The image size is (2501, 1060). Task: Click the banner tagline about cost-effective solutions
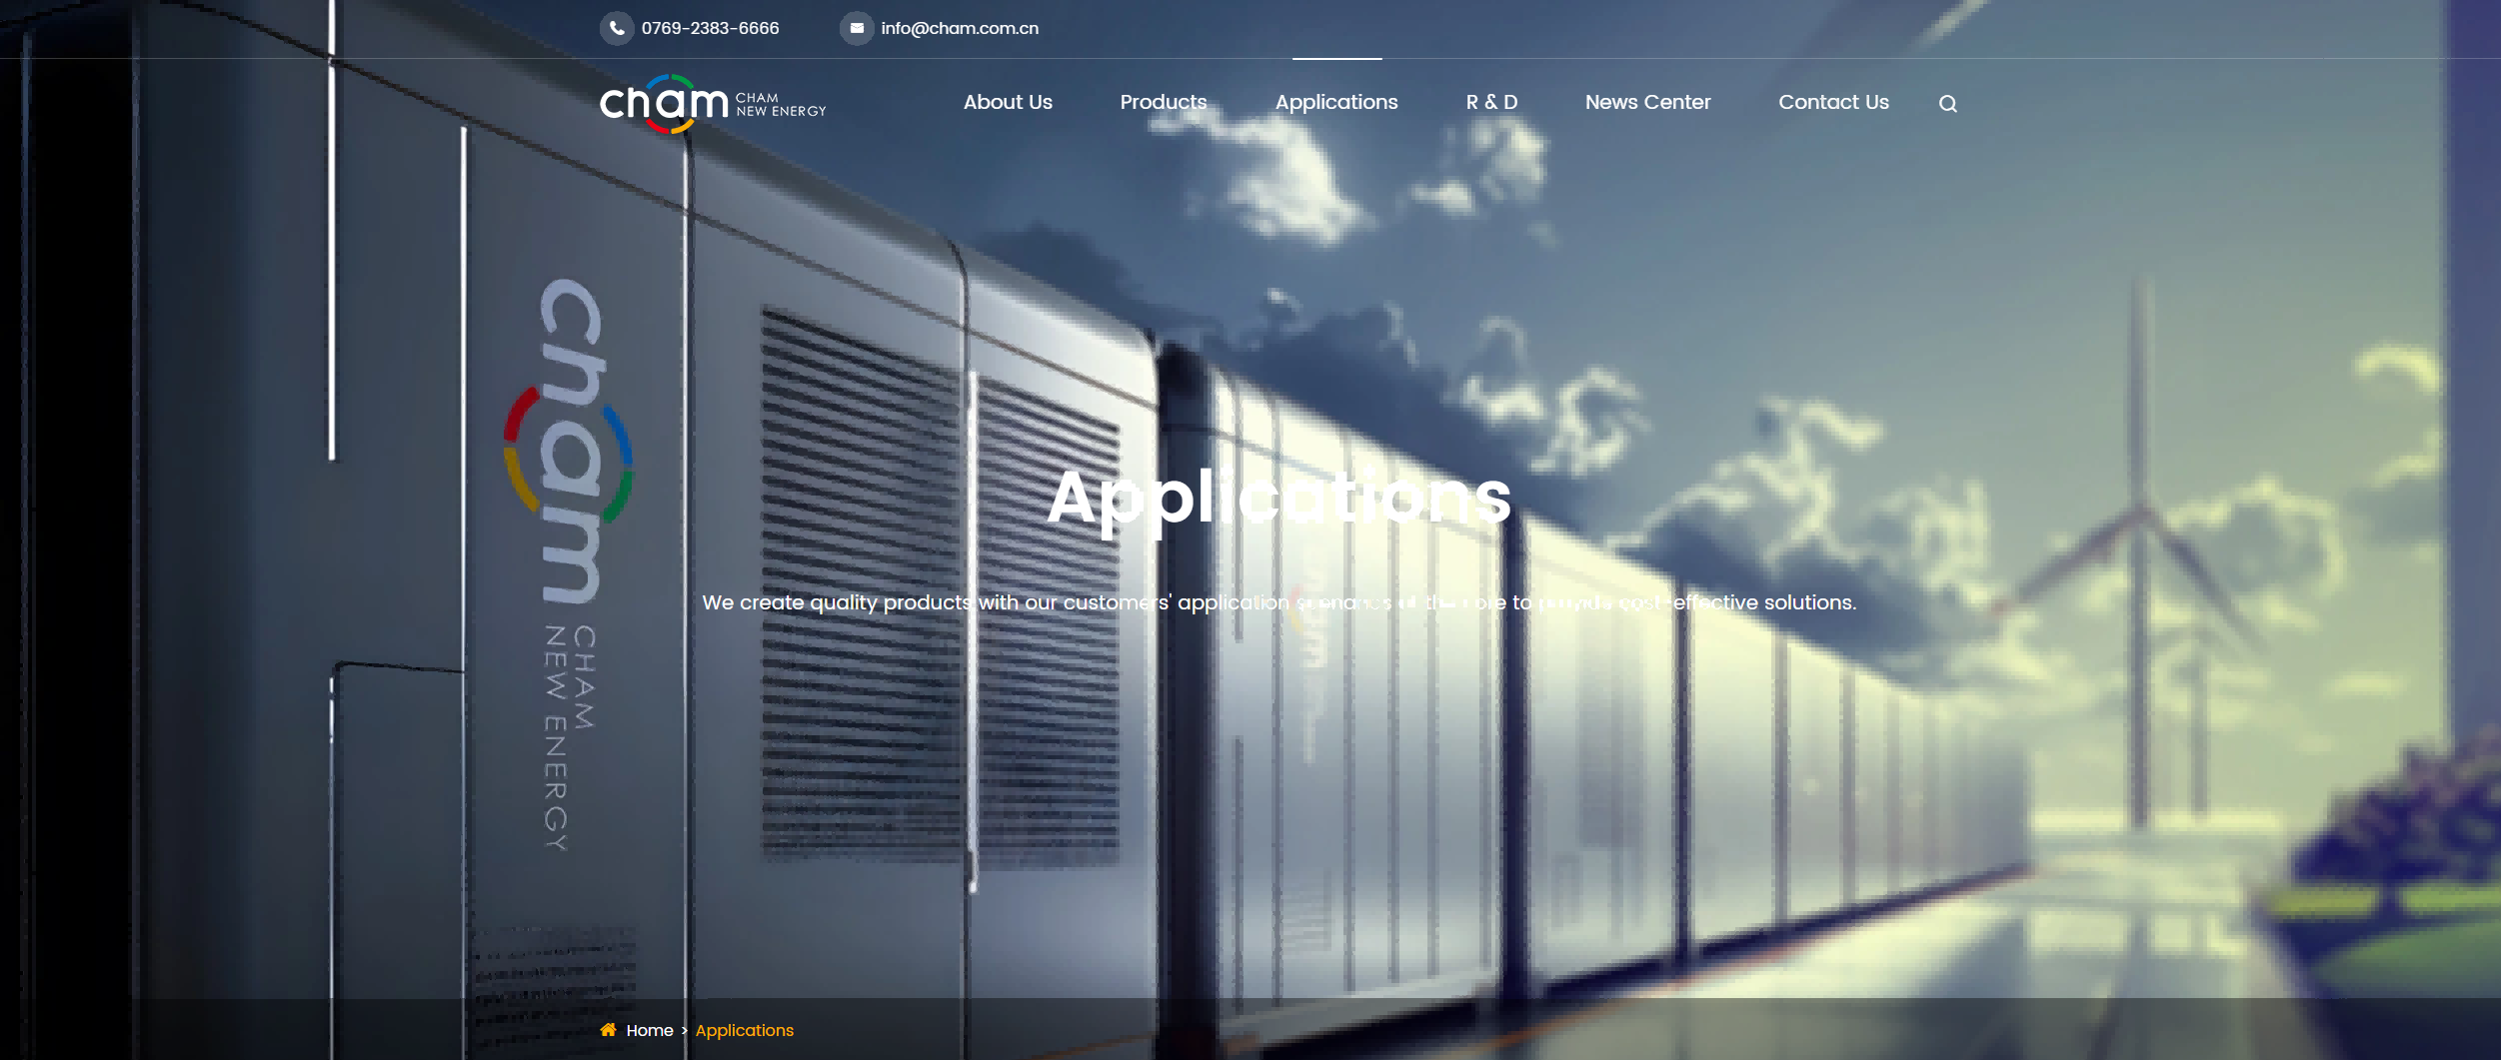[1278, 602]
